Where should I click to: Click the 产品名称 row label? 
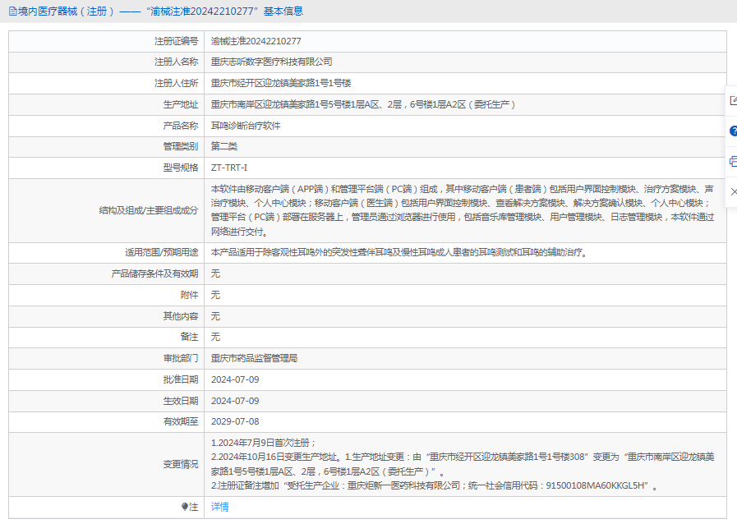pyautogui.click(x=181, y=126)
